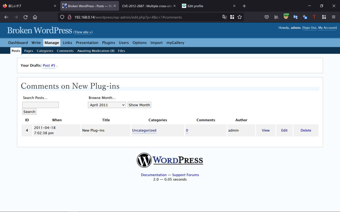The height and width of the screenshot is (212, 340).
Task: Open the My Account link
Action: click(x=327, y=28)
